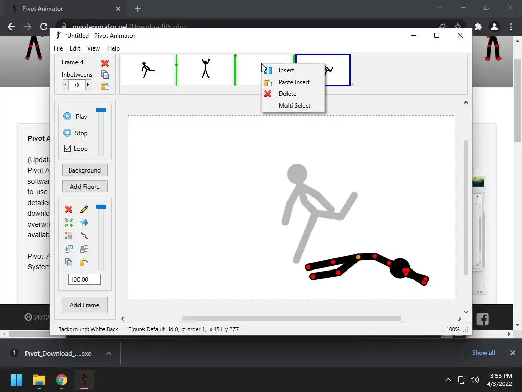Raise figure to front icon

pos(69,249)
